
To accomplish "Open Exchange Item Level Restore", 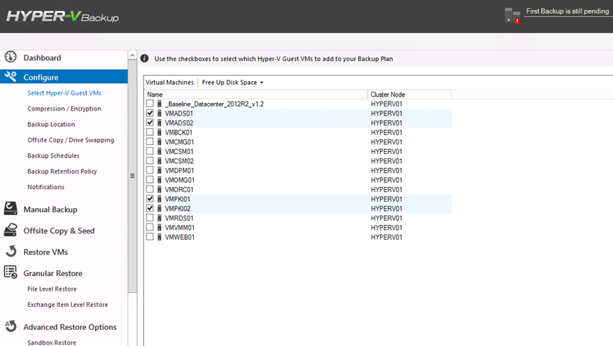I will 68,305.
